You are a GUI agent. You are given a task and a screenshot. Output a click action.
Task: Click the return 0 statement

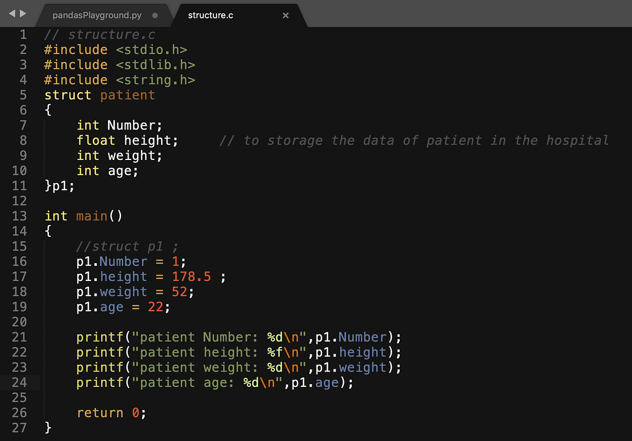click(111, 413)
